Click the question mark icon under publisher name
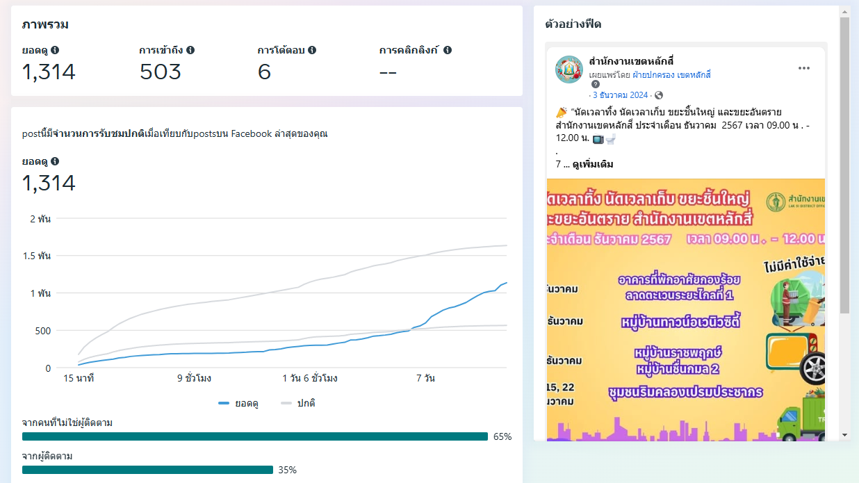Screen dimensions: 859x483 (x=596, y=84)
